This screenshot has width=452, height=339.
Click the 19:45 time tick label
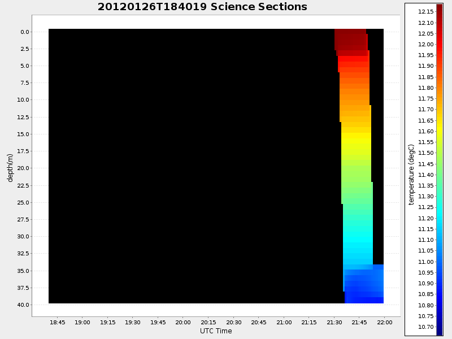158,322
